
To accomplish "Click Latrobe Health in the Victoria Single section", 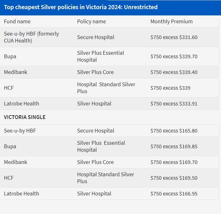I will (x=21, y=194).
